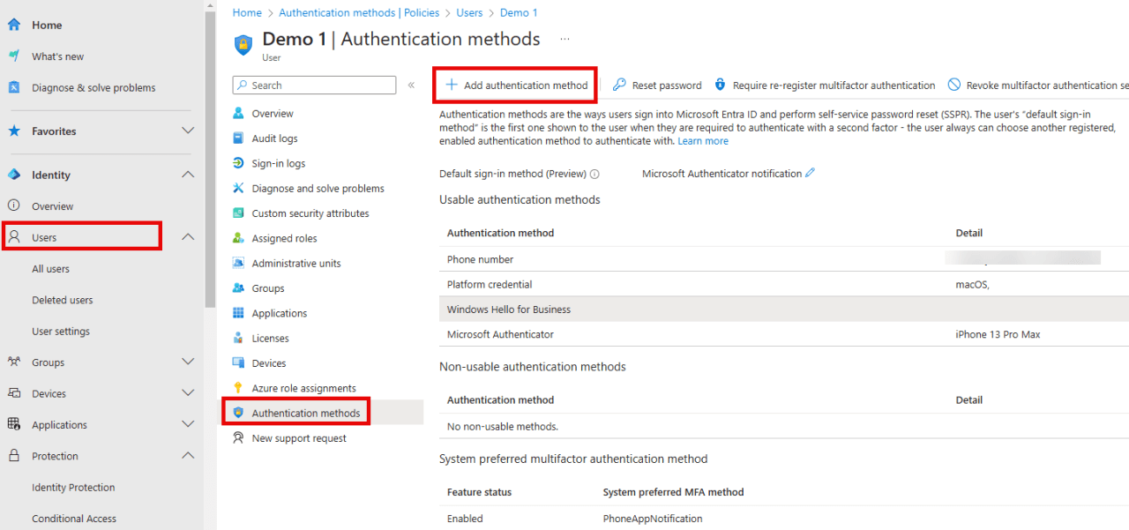Click Add authentication method button
The width and height of the screenshot is (1129, 530).
516,86
